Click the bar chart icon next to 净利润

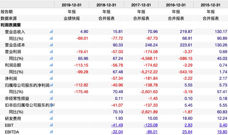coord(51,78)
